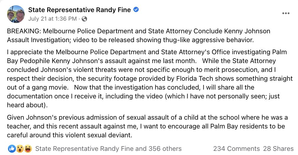
Task: Show the 28 Shares list
Action: (278, 149)
